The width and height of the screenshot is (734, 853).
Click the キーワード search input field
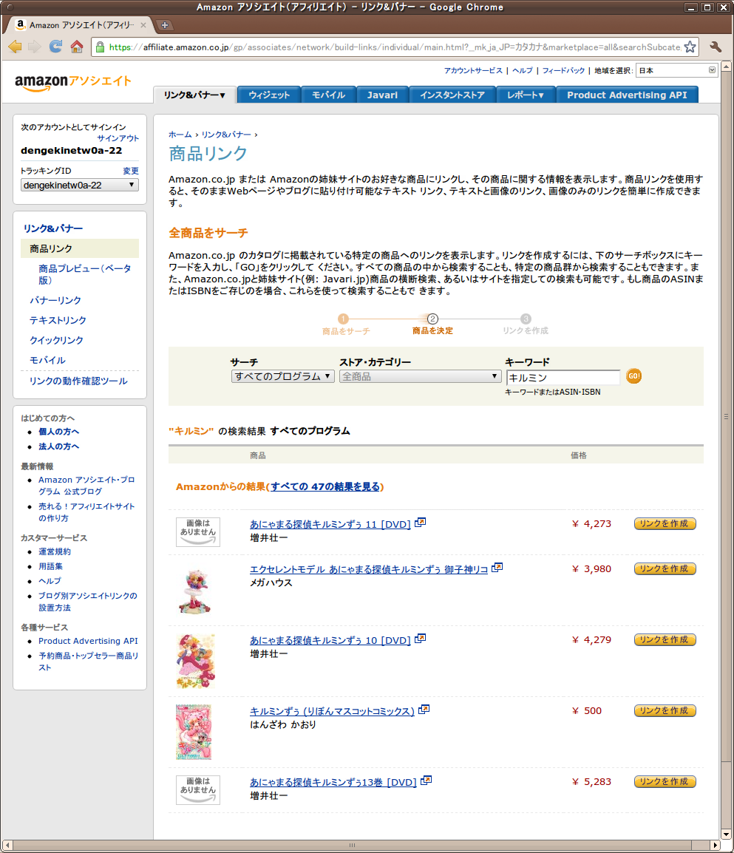pos(563,377)
